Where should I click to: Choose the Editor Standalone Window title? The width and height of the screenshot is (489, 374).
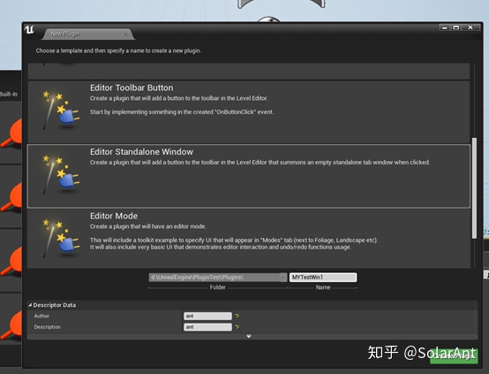click(x=141, y=152)
